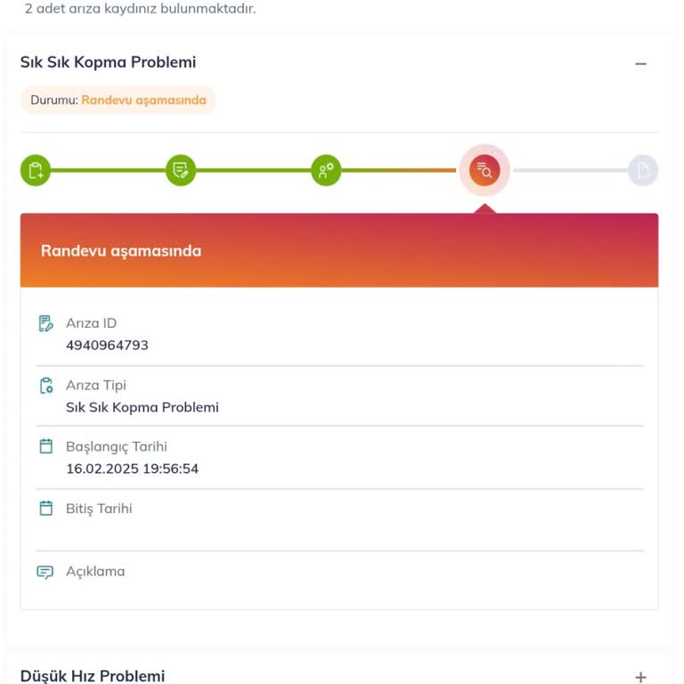684x684 pixels.
Task: Click the Düşük Hız Problemi header title
Action: click(x=93, y=676)
